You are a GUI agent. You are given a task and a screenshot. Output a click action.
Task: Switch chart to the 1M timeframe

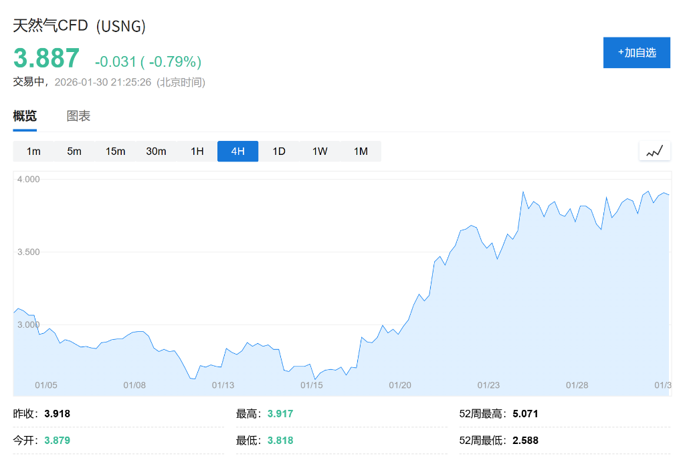pos(361,151)
